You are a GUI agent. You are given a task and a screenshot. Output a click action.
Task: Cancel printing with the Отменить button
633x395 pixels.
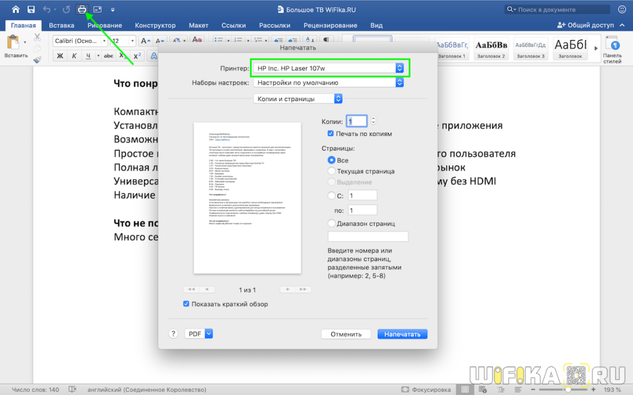346,333
